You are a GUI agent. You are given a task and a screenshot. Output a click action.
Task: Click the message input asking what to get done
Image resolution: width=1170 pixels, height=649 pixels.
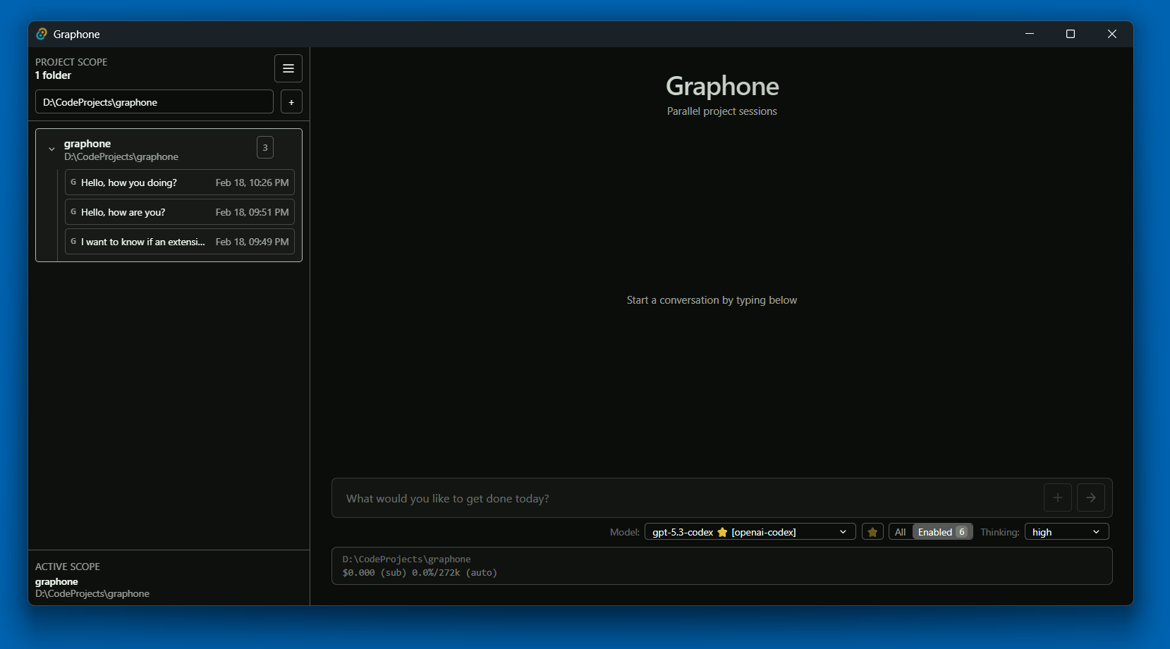(635, 497)
